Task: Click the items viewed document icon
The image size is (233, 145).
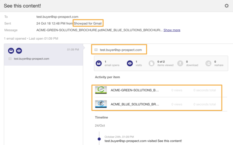Action: 152,63
